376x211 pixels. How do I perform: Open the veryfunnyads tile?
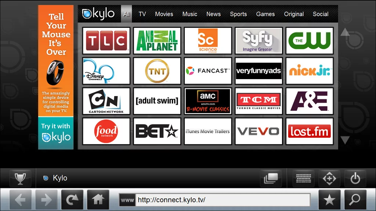coord(259,71)
